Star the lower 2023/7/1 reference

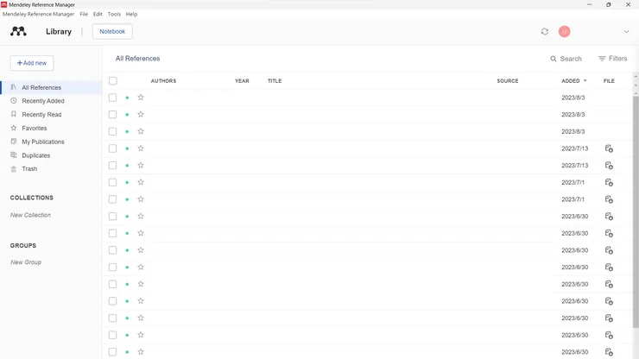pos(141,199)
